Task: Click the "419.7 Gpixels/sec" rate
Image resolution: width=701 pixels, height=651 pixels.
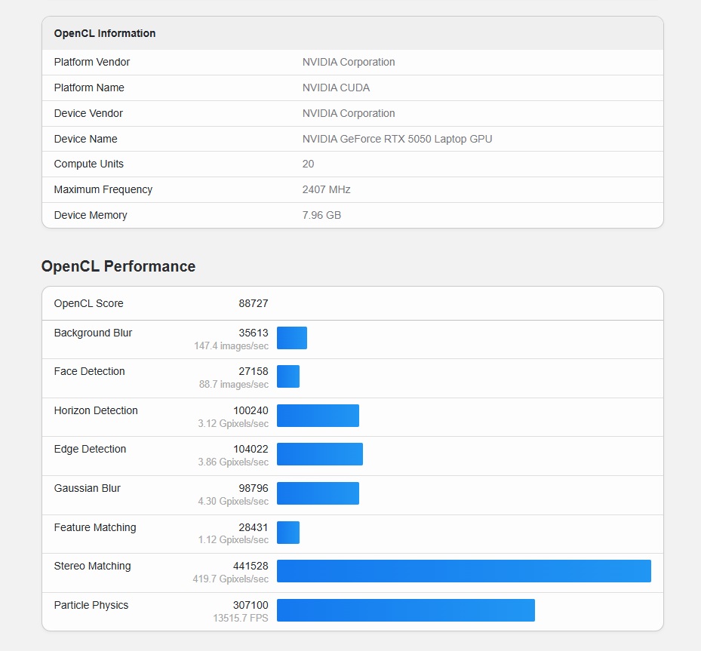Action: [231, 579]
